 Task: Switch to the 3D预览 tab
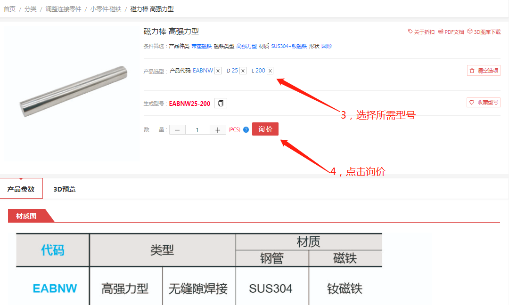tap(65, 189)
